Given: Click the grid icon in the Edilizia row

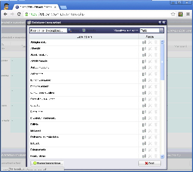Looking at the screenshot, I should (144, 125).
